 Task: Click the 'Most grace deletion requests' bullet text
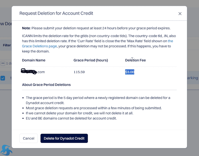click(x=94, y=108)
